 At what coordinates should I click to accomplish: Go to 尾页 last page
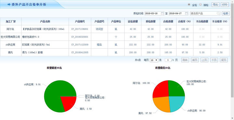(224, 60)
